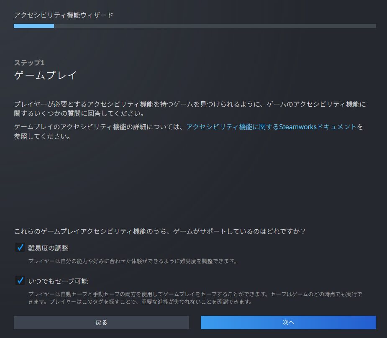Click the 難易度の調整 label text
The image size is (387, 338).
point(48,248)
